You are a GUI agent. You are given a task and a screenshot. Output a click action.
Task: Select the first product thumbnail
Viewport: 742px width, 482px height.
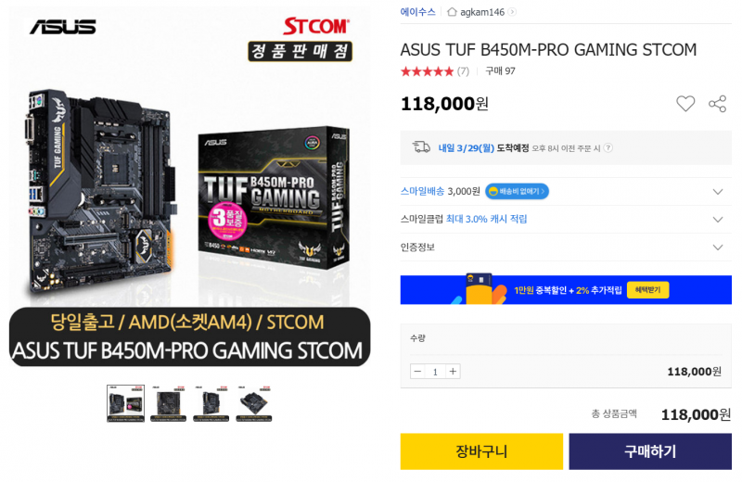[x=125, y=403]
